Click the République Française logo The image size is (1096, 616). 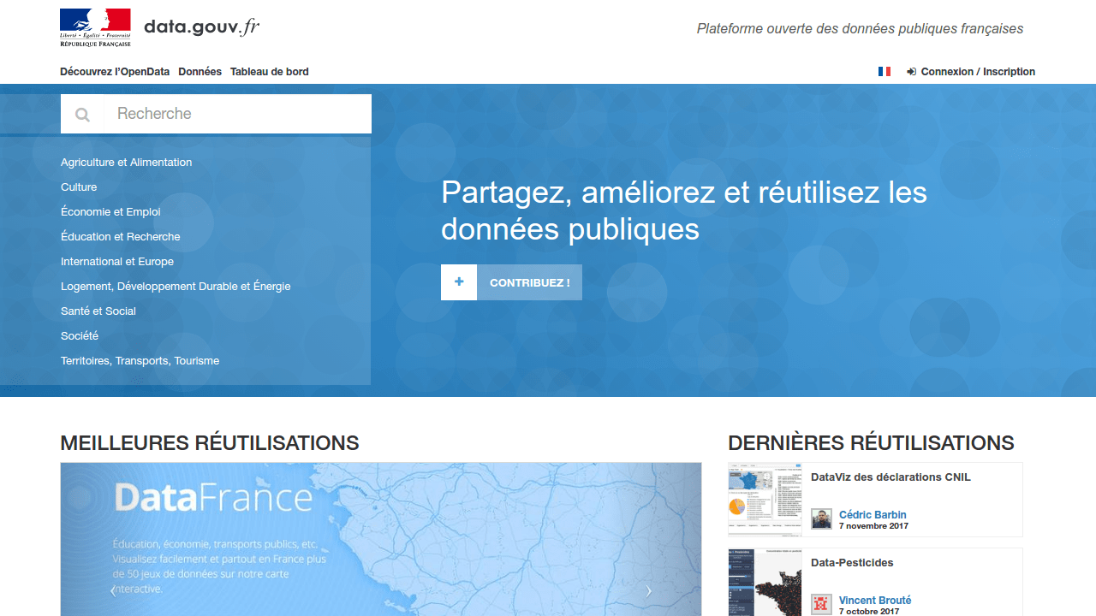pyautogui.click(x=95, y=27)
